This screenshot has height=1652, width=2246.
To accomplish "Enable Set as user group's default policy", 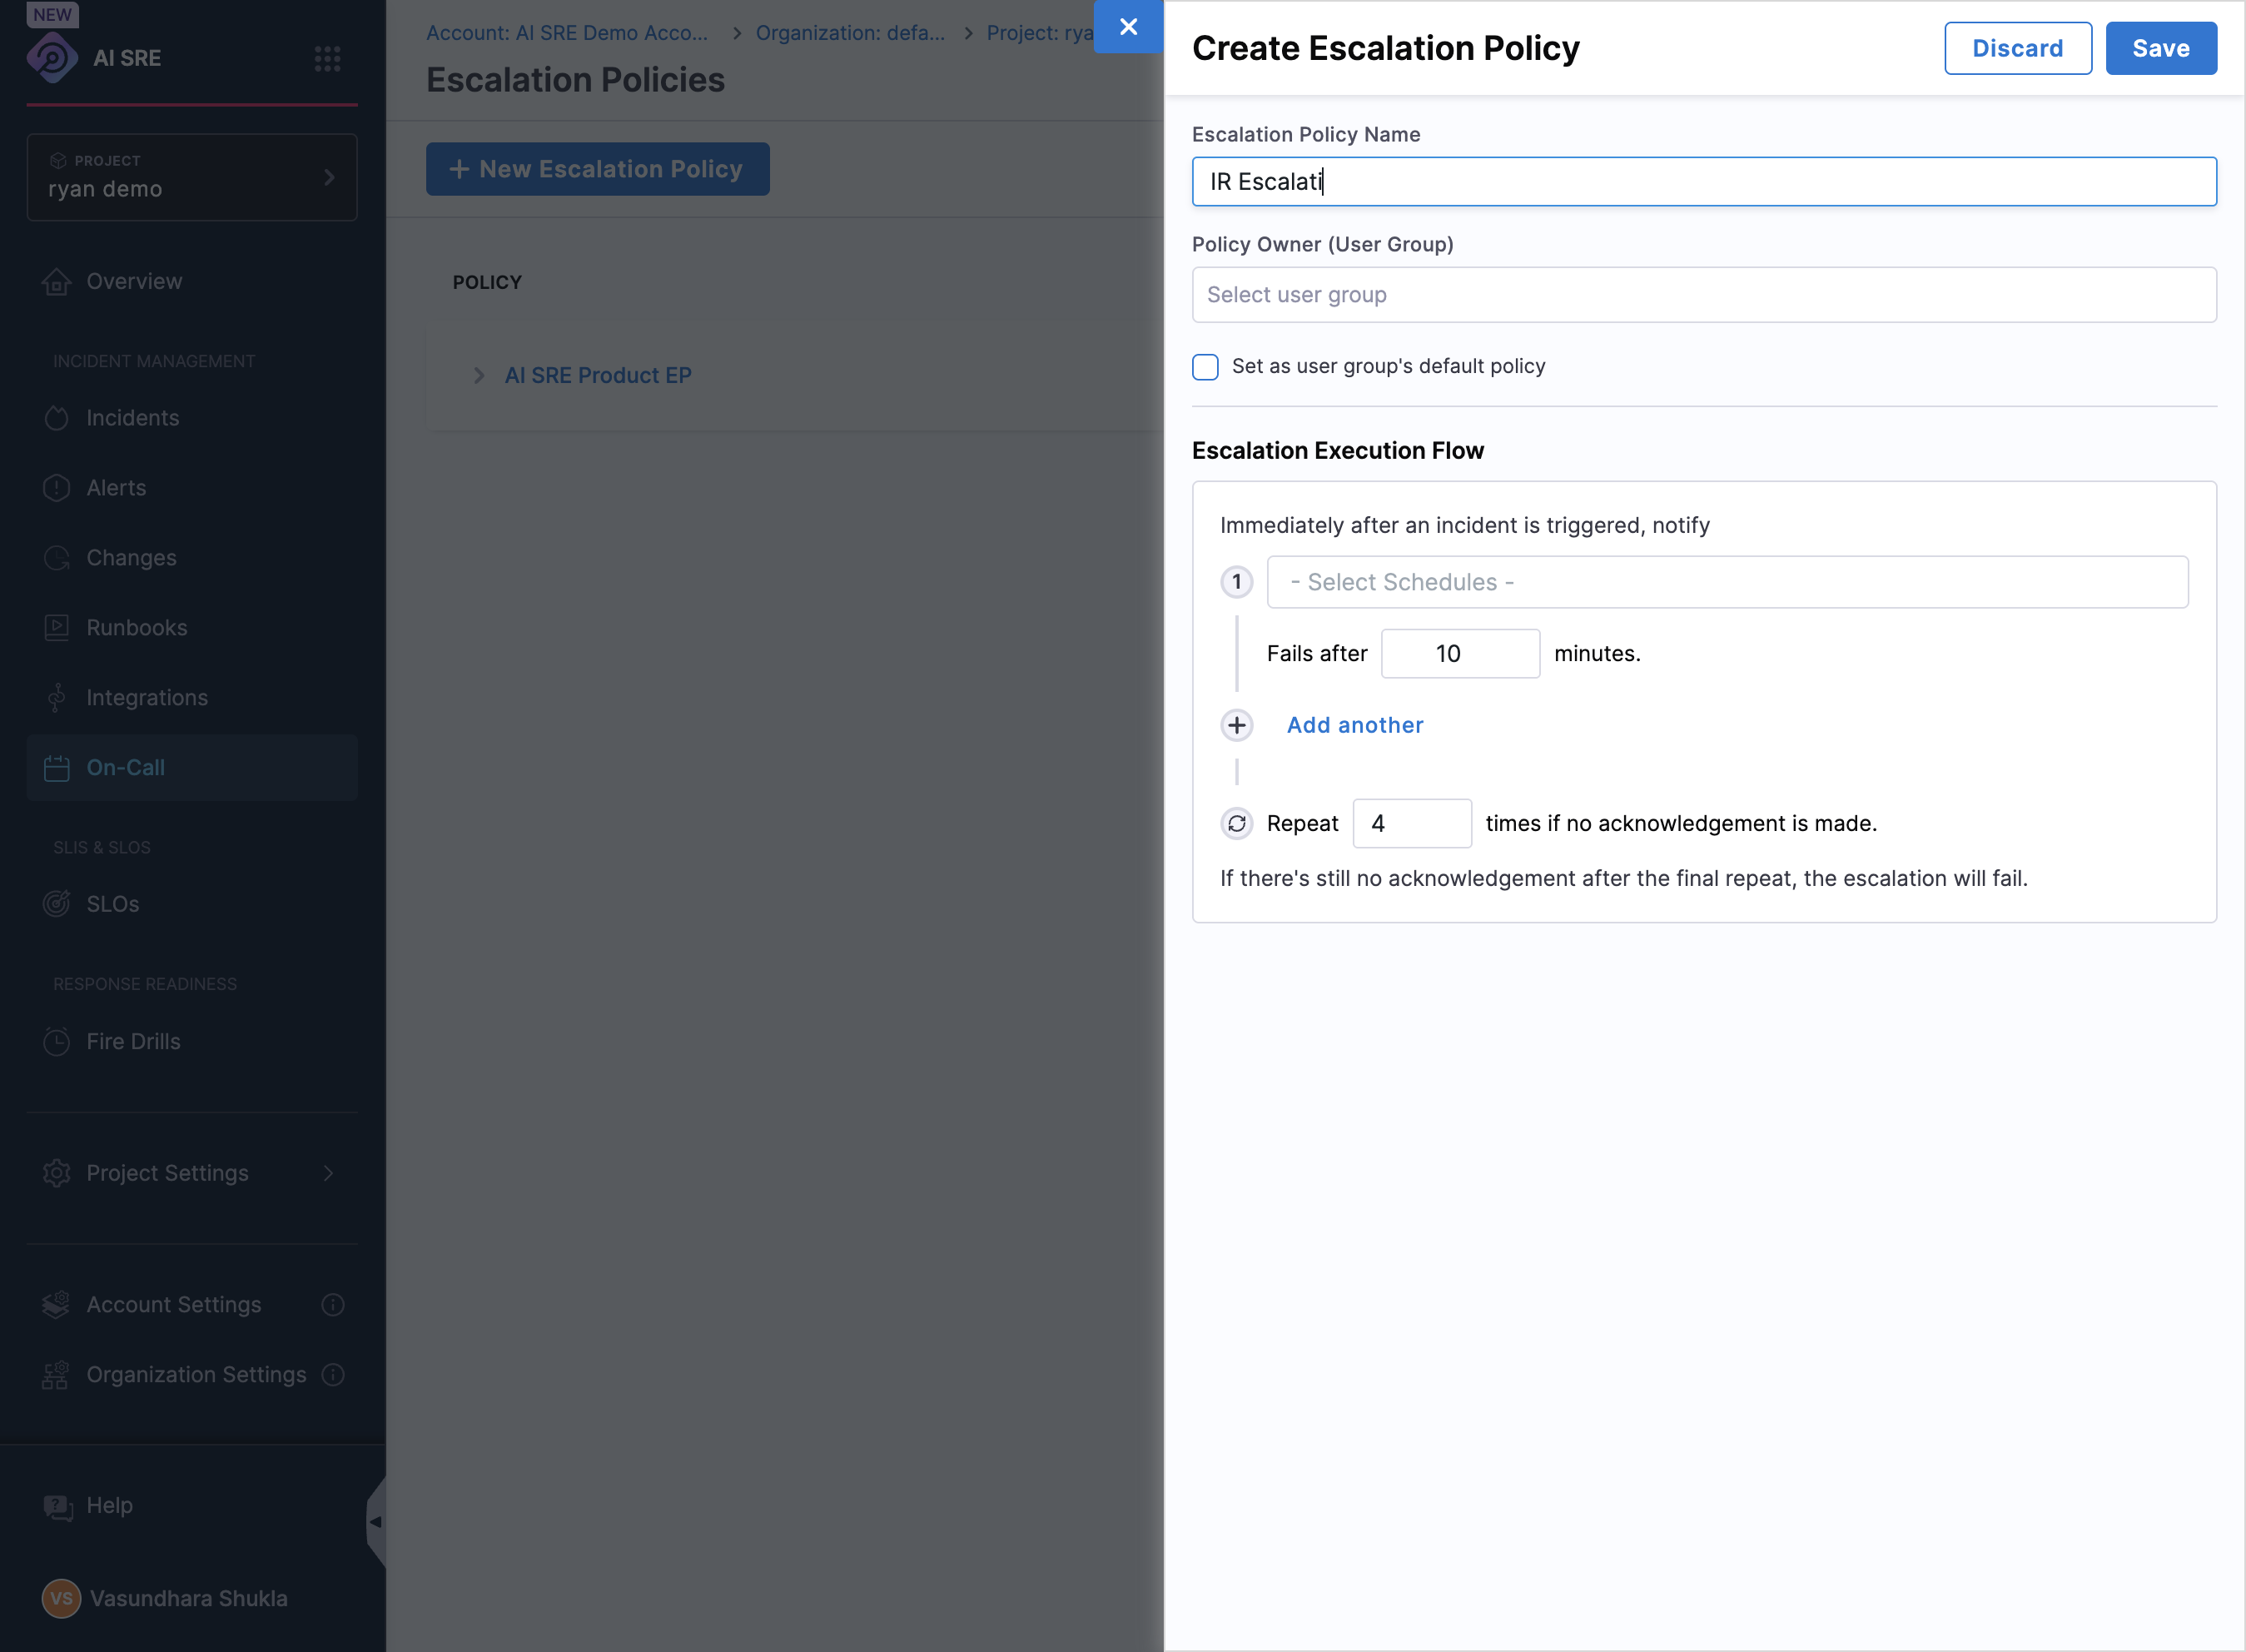I will [x=1205, y=367].
